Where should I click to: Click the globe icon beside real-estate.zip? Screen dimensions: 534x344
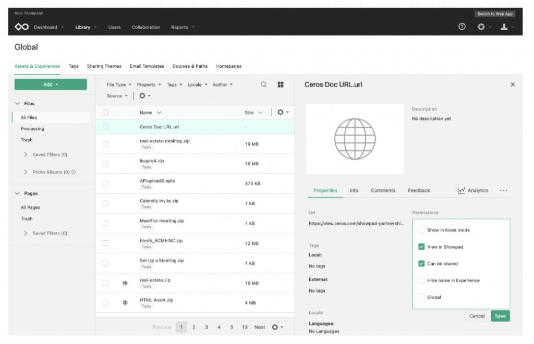point(125,283)
